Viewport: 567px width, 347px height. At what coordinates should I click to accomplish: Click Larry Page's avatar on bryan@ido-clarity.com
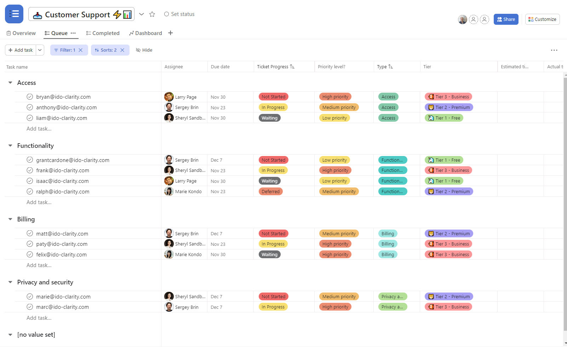(169, 97)
